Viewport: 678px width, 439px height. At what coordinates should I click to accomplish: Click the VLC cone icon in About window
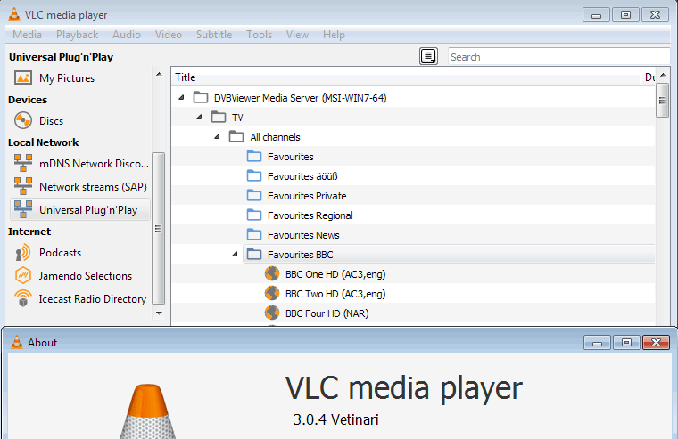(16, 342)
